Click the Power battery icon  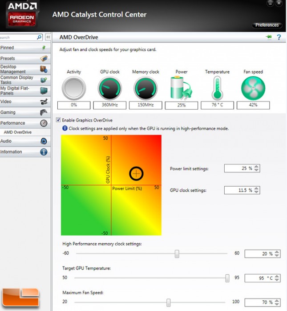click(181, 88)
